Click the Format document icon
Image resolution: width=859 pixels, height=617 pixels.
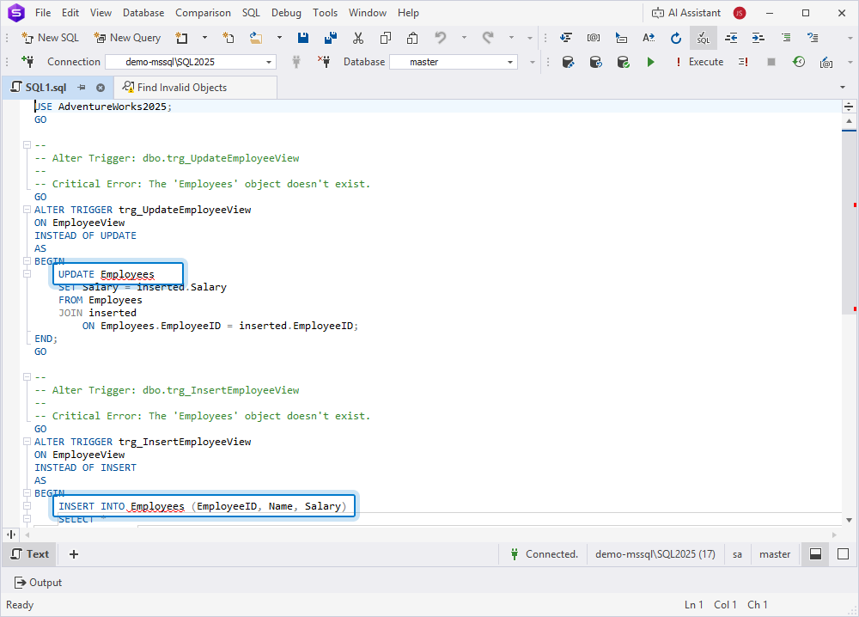pyautogui.click(x=566, y=38)
